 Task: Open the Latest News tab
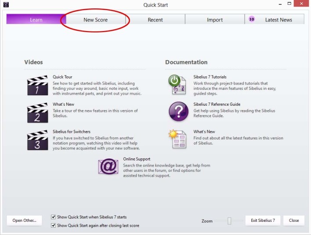(x=275, y=19)
